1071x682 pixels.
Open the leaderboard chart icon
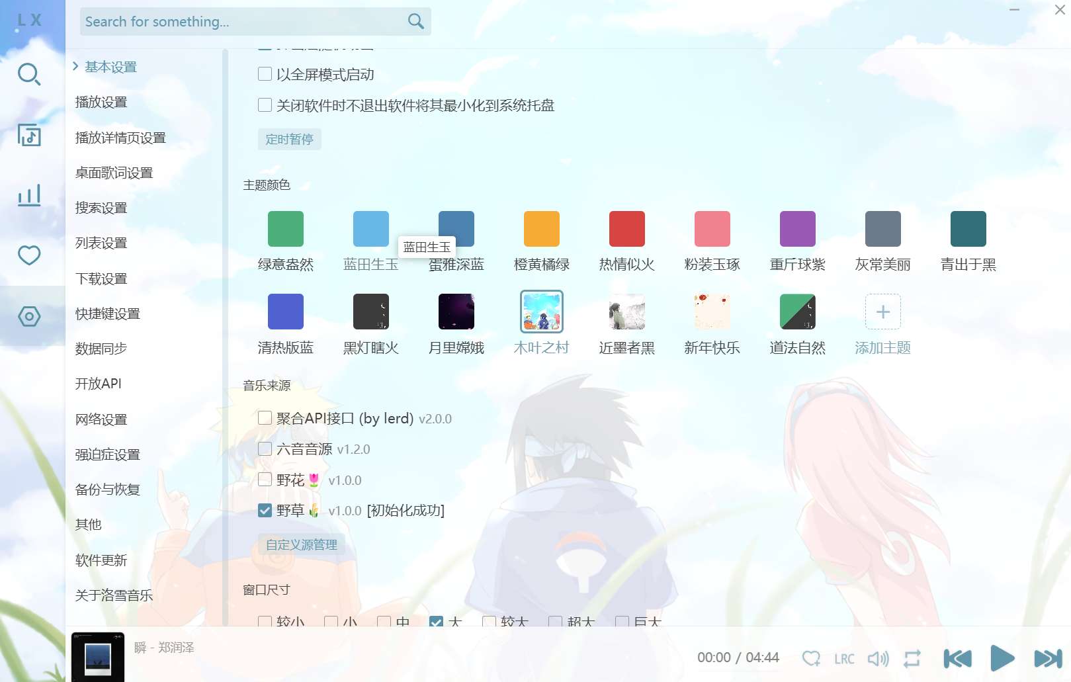(29, 195)
